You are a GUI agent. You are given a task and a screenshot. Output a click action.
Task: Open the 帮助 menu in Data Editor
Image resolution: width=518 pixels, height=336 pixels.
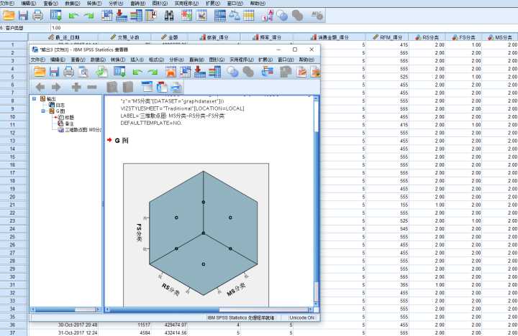(258, 4)
